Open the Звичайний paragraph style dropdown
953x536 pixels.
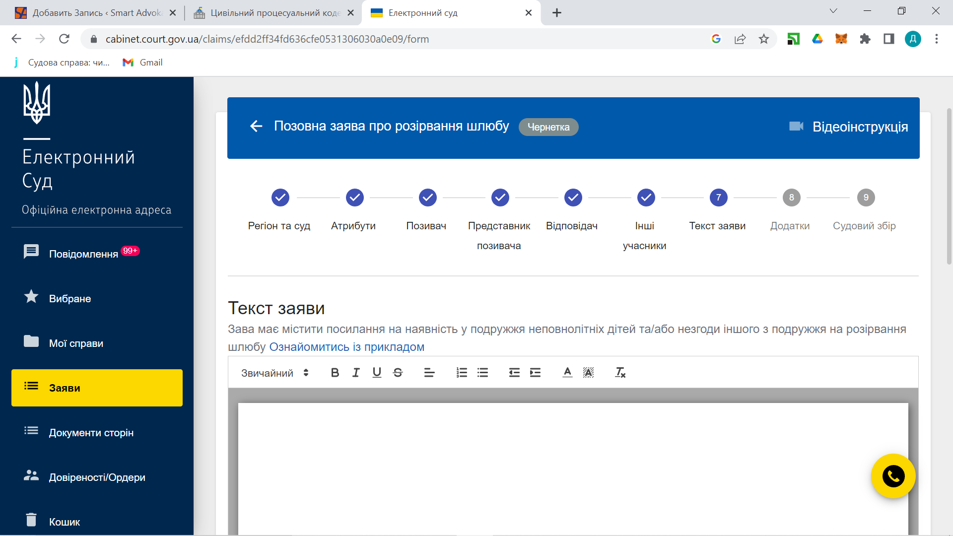(274, 373)
